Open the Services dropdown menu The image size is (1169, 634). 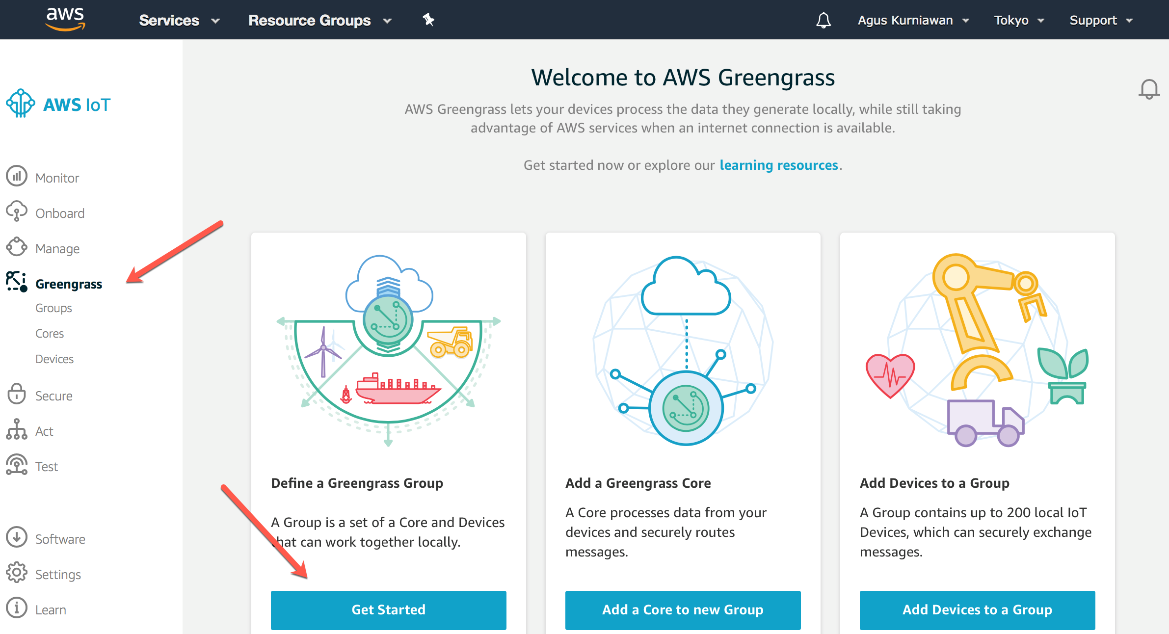coord(179,21)
